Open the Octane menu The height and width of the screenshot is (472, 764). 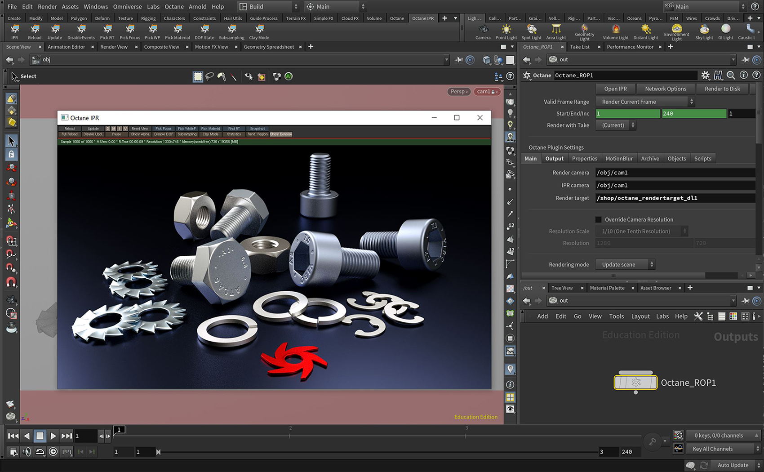174,6
